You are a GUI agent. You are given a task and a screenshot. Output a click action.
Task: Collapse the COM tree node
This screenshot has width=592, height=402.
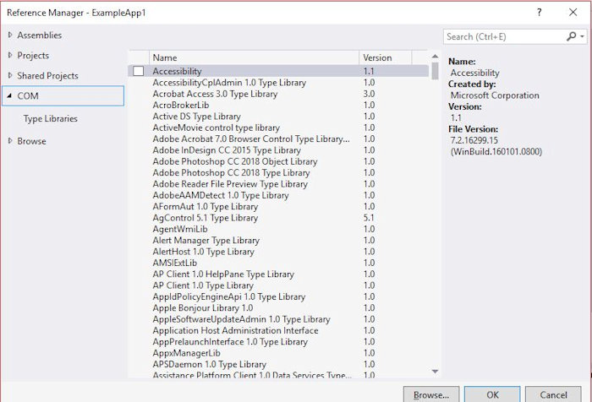point(9,95)
